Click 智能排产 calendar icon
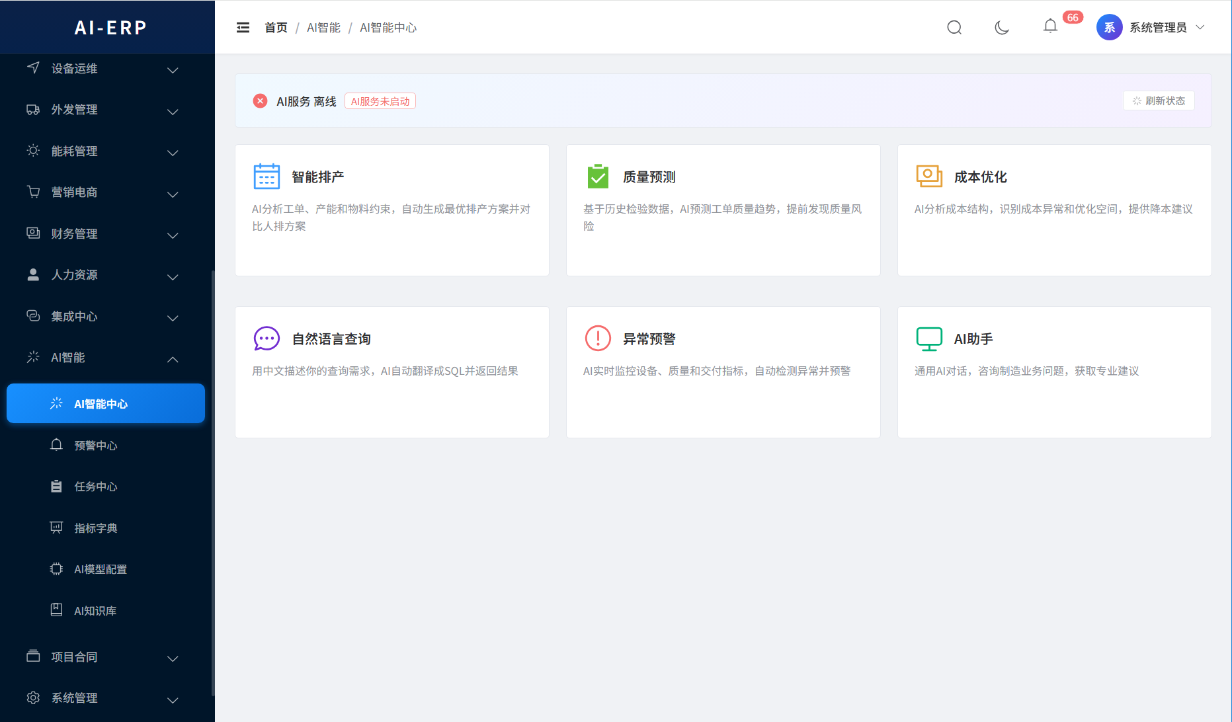 click(267, 177)
